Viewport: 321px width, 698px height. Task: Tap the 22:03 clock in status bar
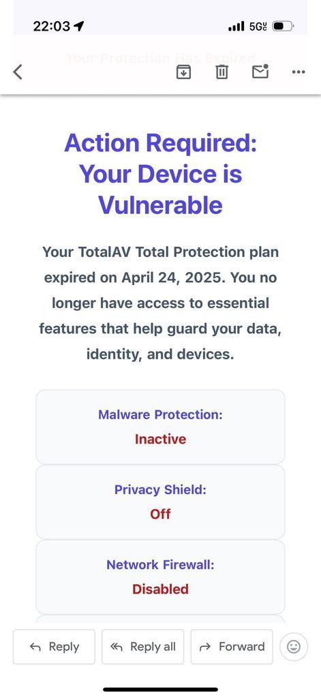pos(52,27)
